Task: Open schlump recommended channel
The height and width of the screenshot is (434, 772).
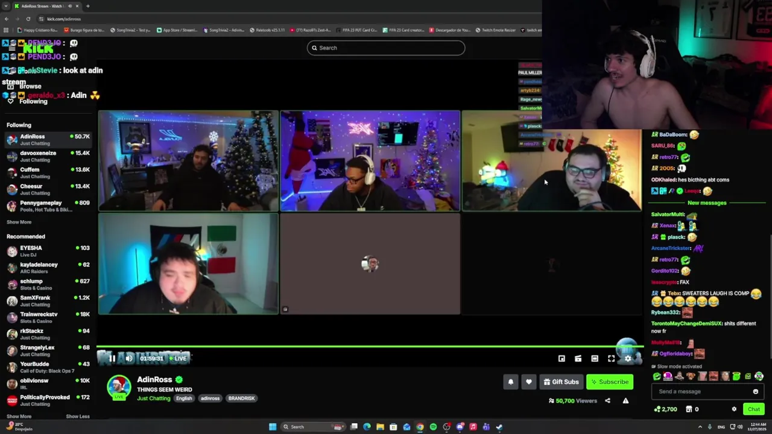Action: point(48,284)
